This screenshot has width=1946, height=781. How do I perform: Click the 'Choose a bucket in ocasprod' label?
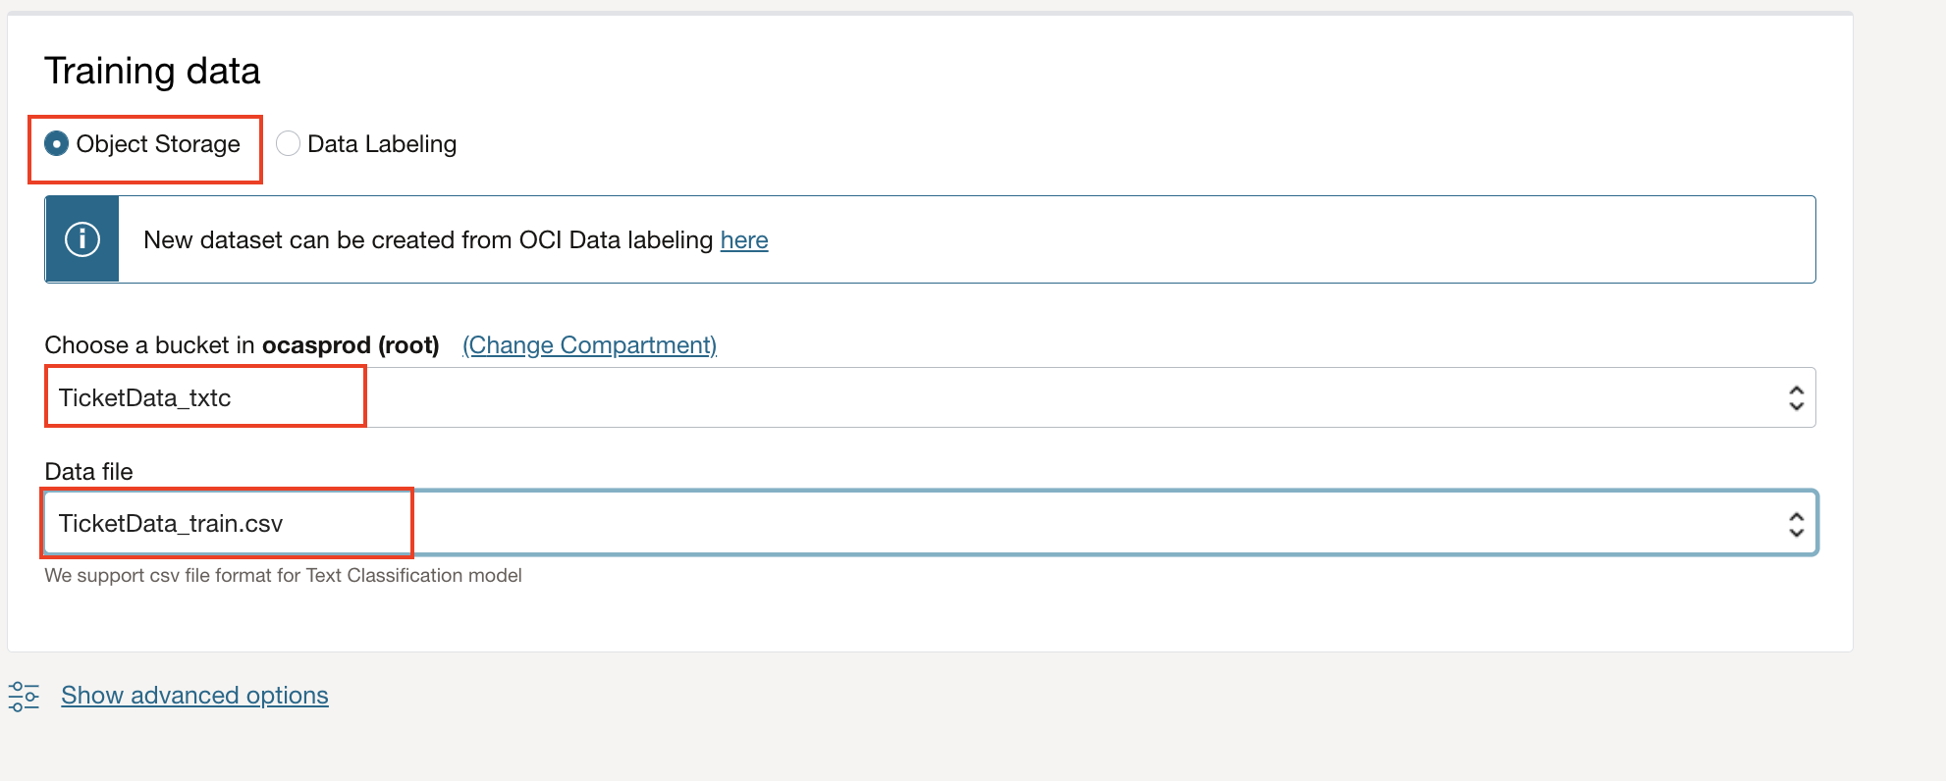click(242, 345)
